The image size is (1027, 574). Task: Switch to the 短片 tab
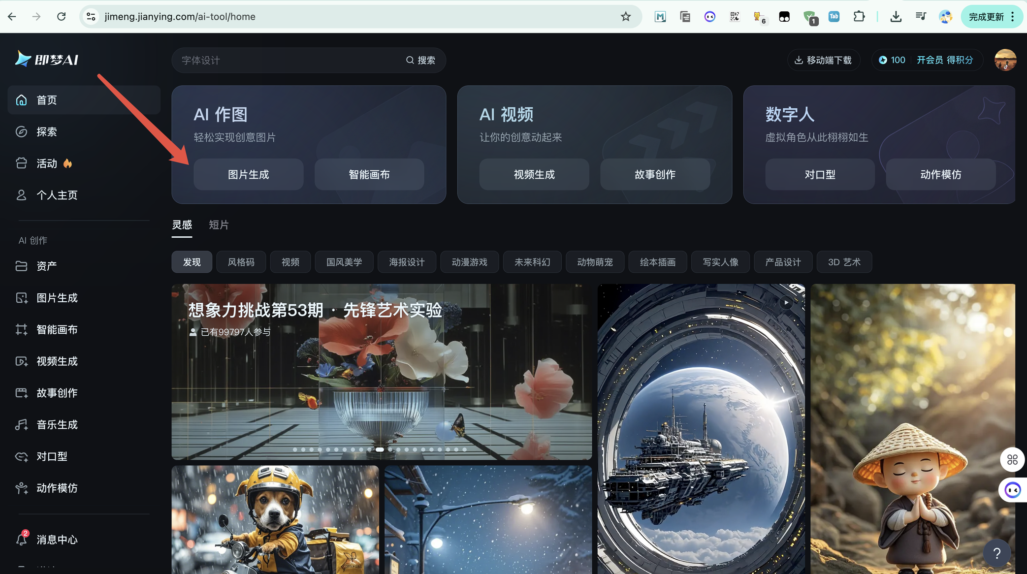(219, 225)
